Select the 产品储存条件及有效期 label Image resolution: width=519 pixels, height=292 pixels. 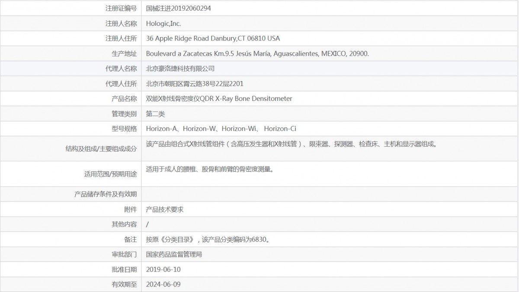pyautogui.click(x=106, y=195)
